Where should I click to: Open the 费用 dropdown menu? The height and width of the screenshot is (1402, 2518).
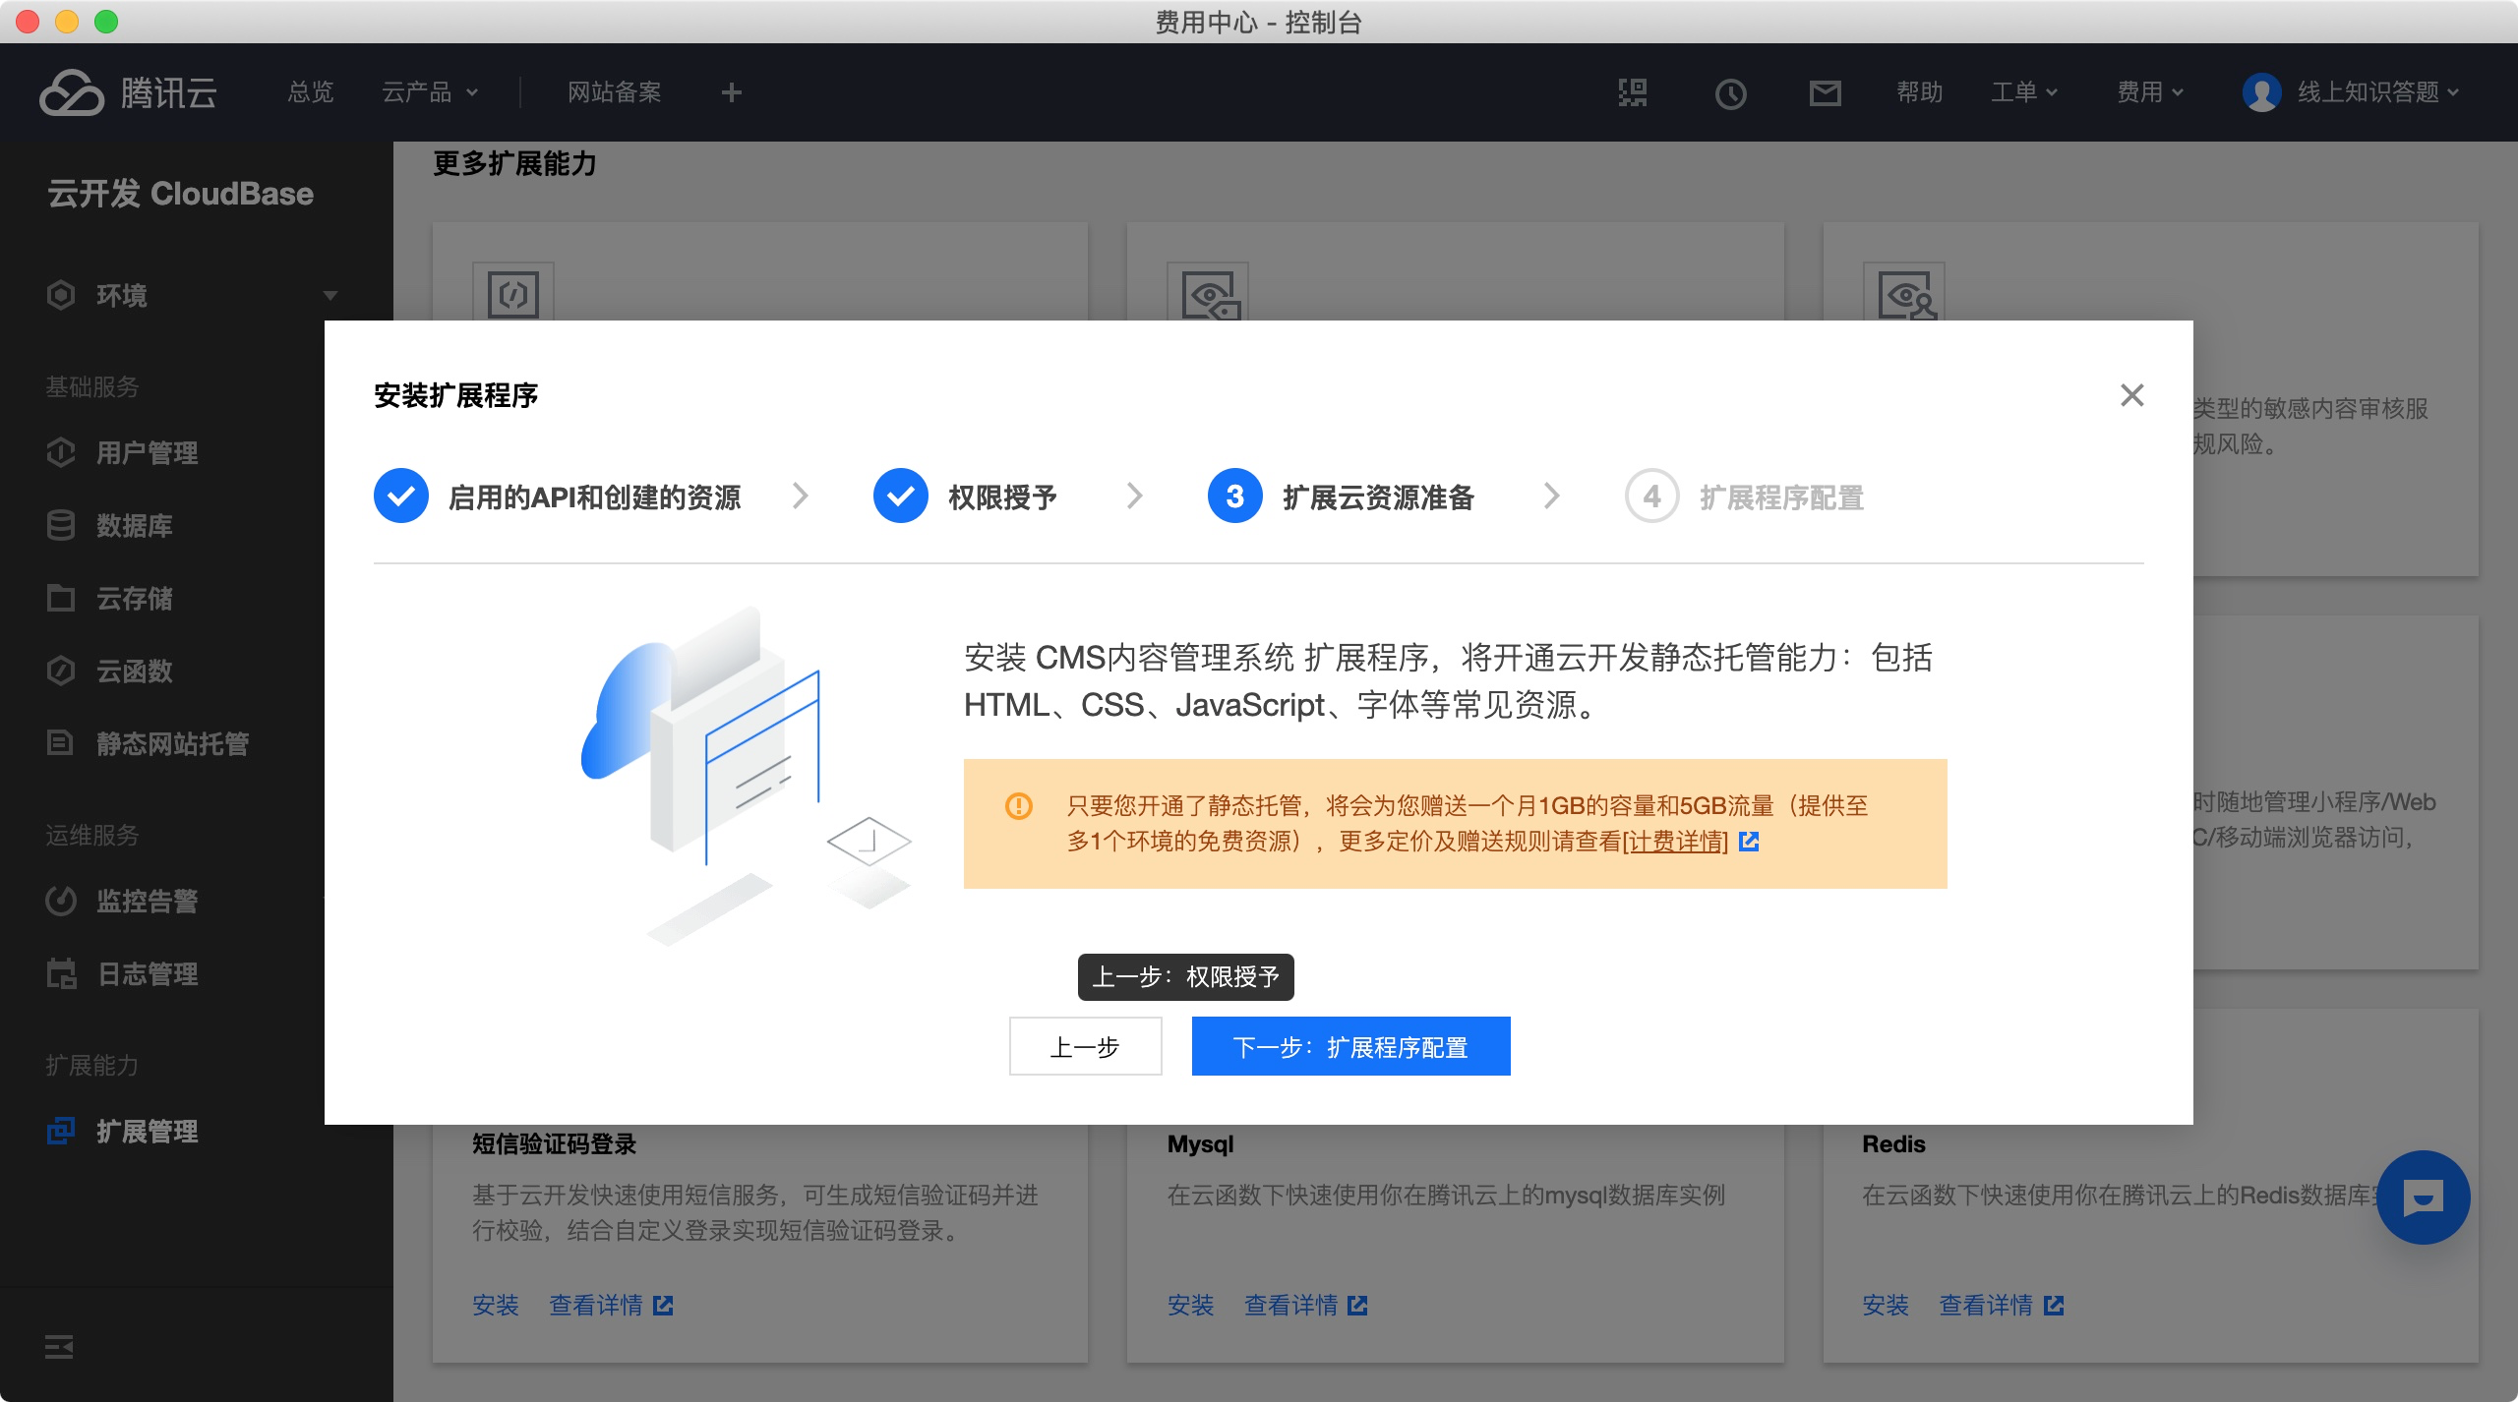[x=2149, y=92]
